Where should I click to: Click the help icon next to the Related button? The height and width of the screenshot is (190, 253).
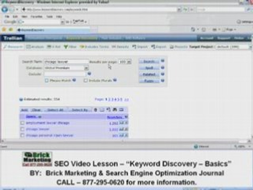coord(163,74)
